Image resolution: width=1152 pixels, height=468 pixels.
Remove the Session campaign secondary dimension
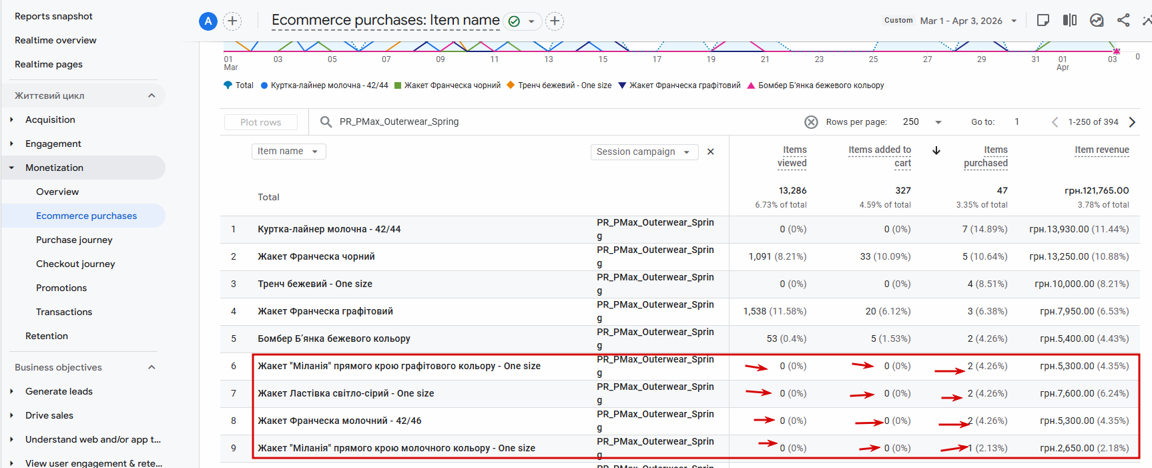(711, 152)
